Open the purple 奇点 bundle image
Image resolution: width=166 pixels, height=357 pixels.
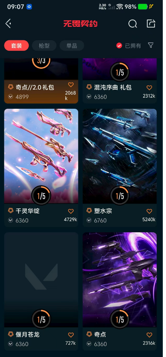(x=120, y=279)
